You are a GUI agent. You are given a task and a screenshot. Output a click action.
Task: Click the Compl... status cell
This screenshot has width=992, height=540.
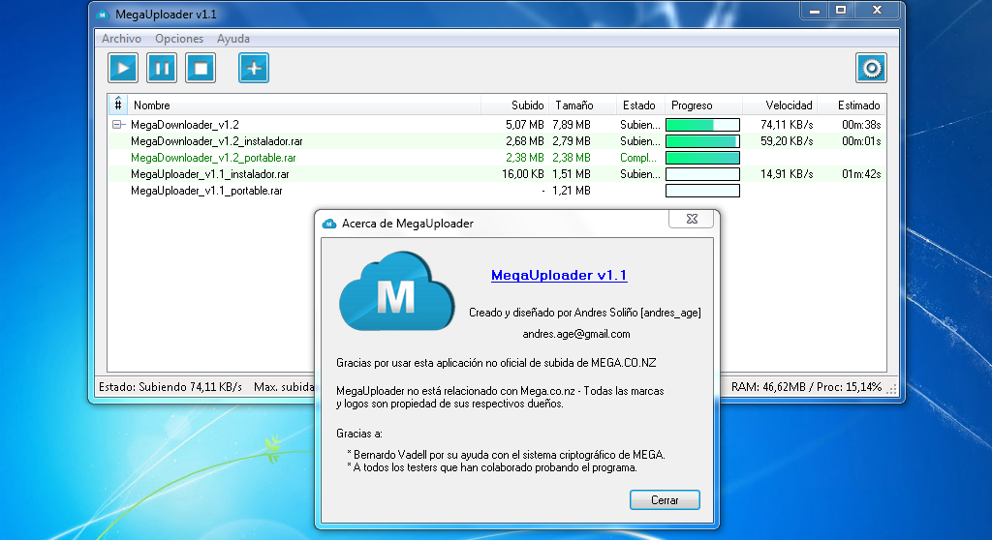[638, 158]
